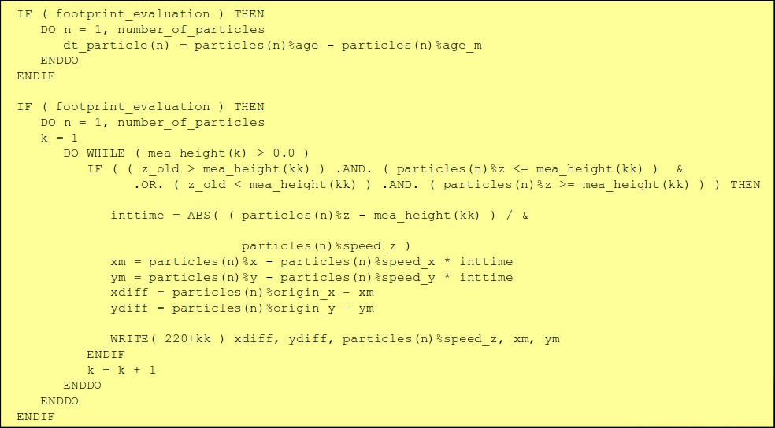Screen dimensions: 775x428
Task: Click the IF line containing z_old > mea_height(kk)
Action: [x=384, y=169]
